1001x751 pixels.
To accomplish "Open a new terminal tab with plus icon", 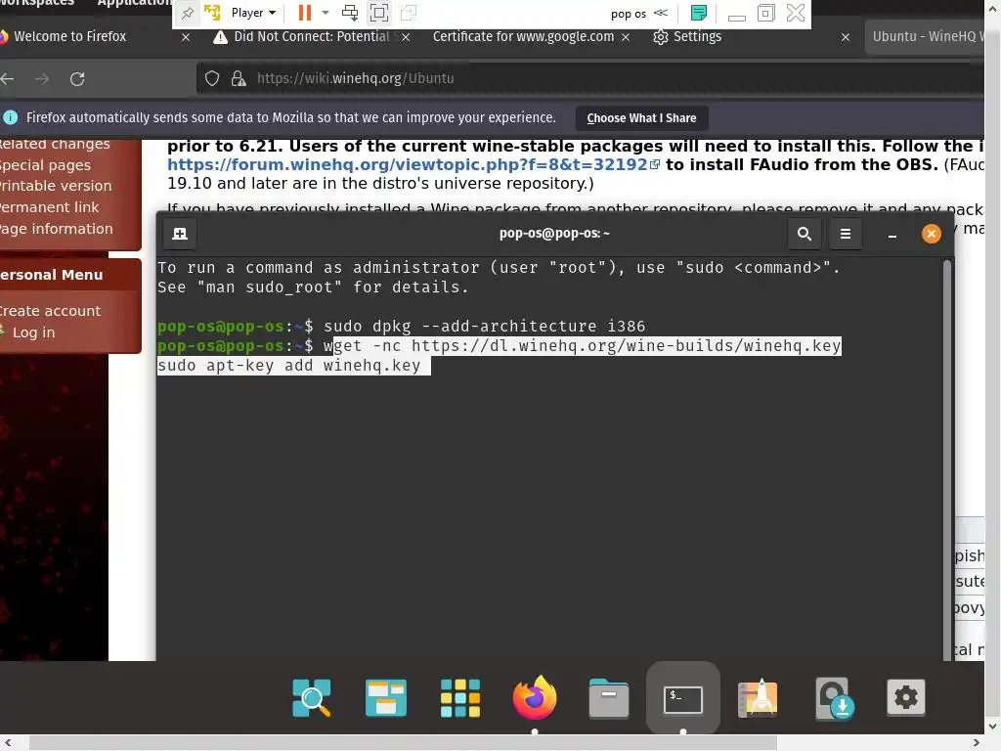I will [180, 234].
